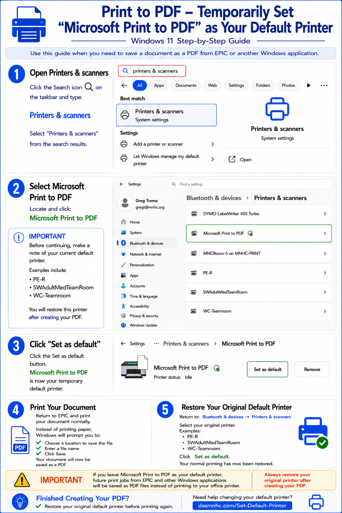Open the Microsoft Print to PDF row chevron

pos(325,233)
